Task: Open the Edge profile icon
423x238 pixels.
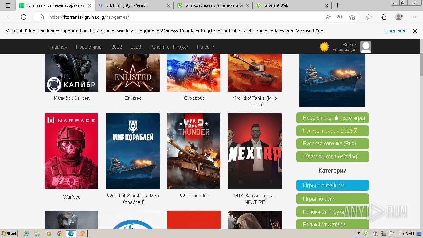Action: pyautogui.click(x=399, y=17)
